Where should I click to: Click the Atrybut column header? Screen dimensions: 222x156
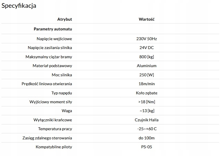[65, 19]
